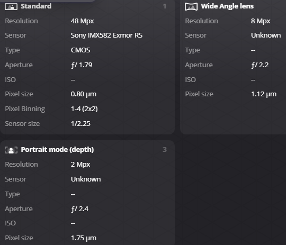Click the 48 Mpx resolution value
The image size is (286, 245).
pyautogui.click(x=82, y=21)
